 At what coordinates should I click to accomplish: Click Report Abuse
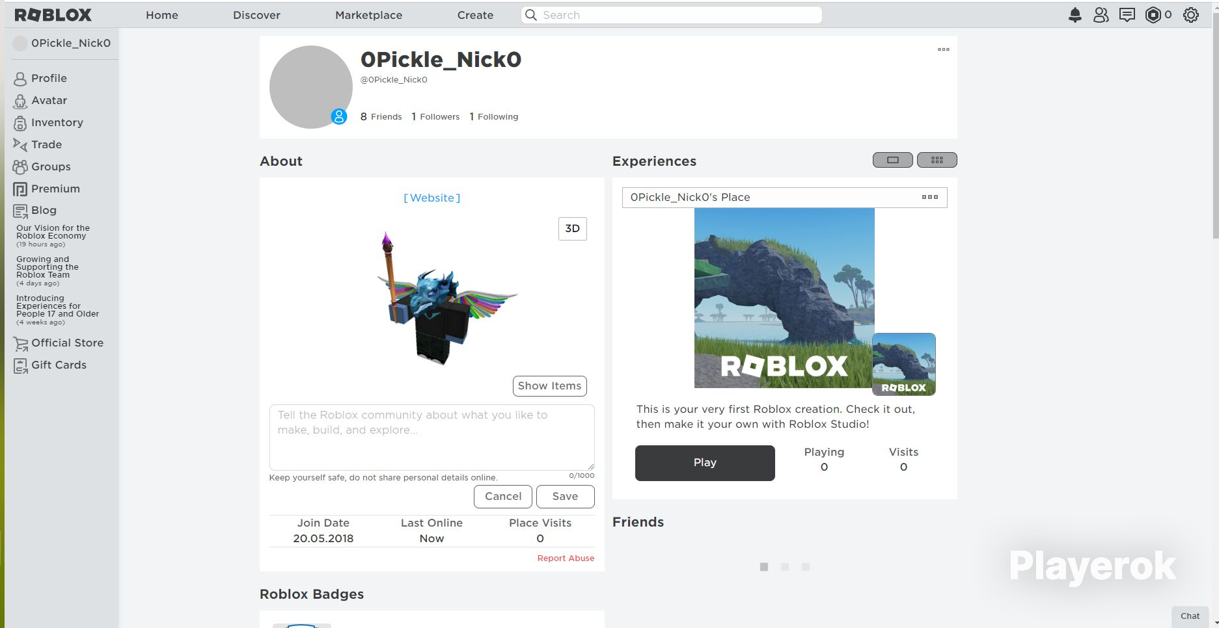[x=566, y=558]
